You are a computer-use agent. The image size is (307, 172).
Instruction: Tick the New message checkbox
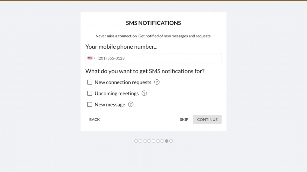[x=90, y=104]
